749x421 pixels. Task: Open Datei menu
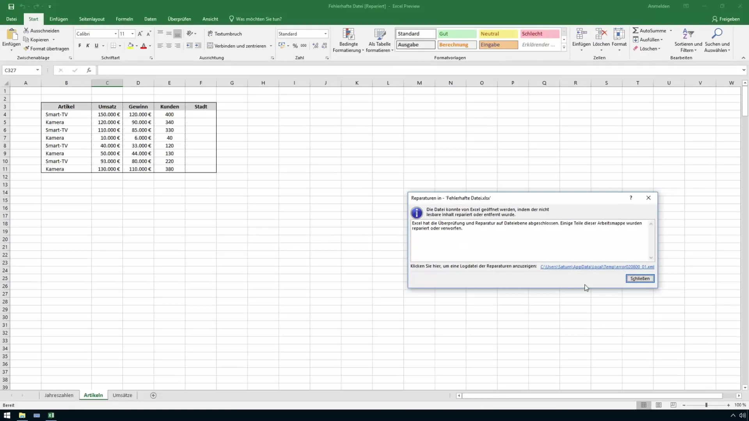coord(11,19)
